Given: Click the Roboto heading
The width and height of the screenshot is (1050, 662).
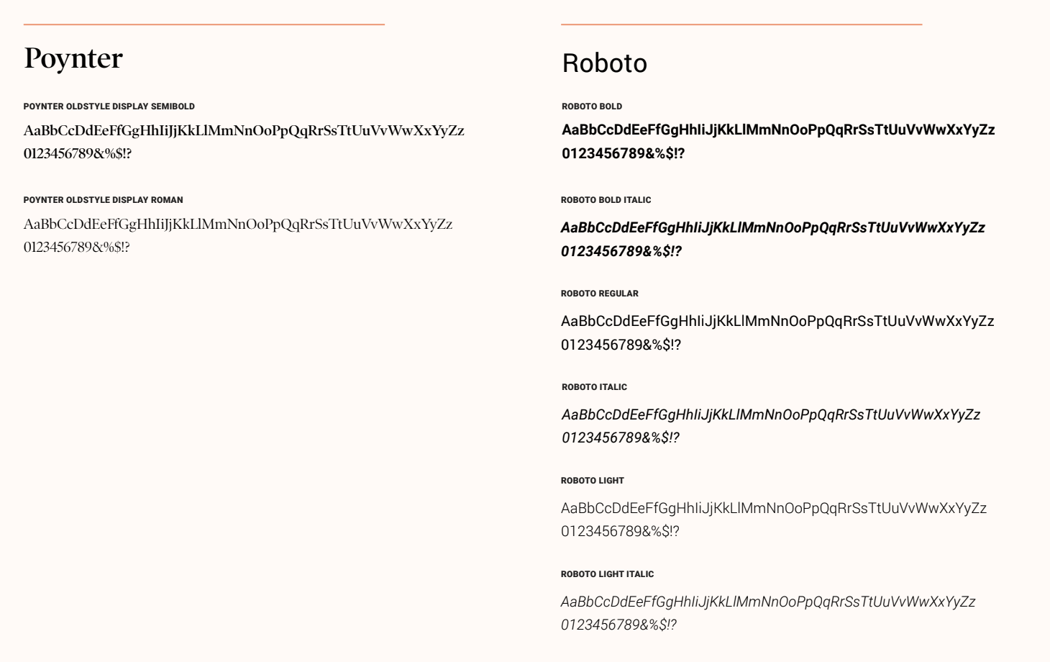Looking at the screenshot, I should coord(605,63).
